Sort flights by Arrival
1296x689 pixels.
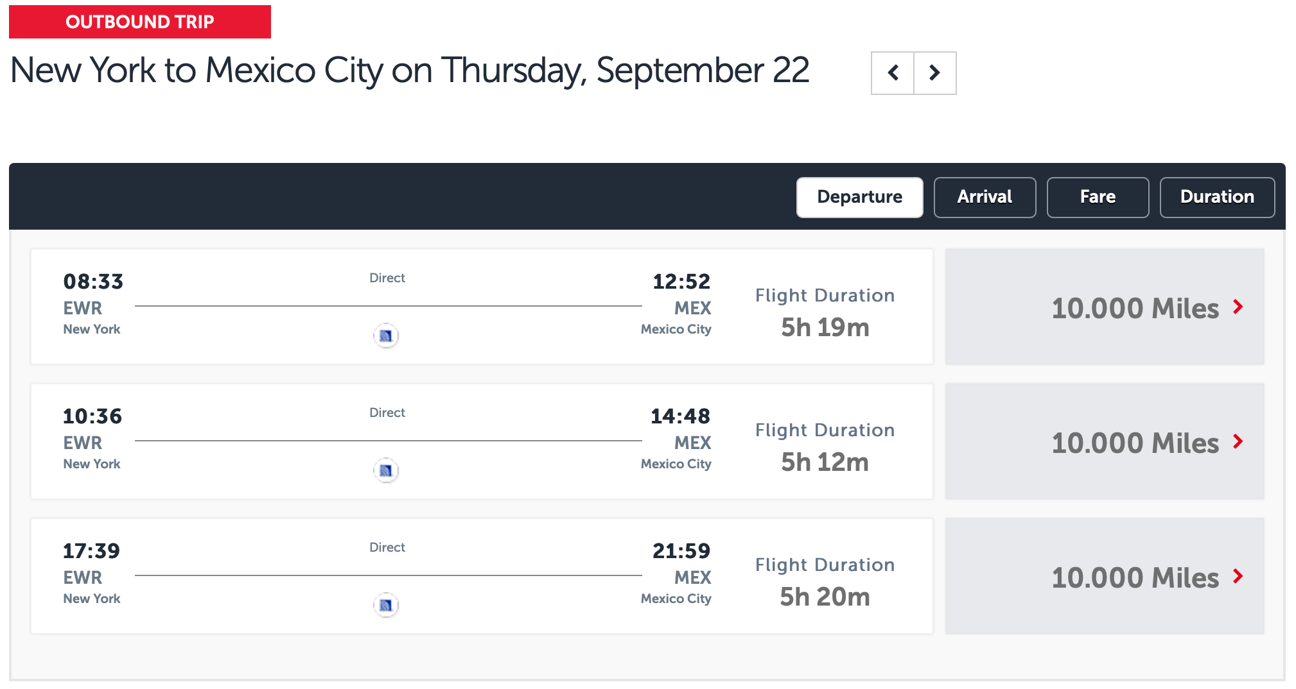(985, 197)
